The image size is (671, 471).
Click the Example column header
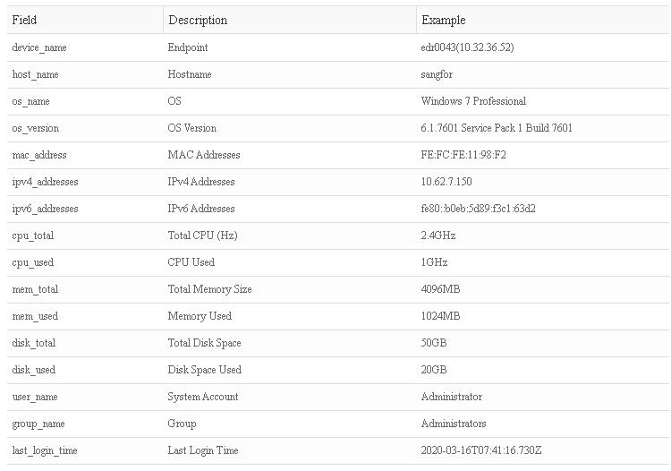(x=444, y=20)
